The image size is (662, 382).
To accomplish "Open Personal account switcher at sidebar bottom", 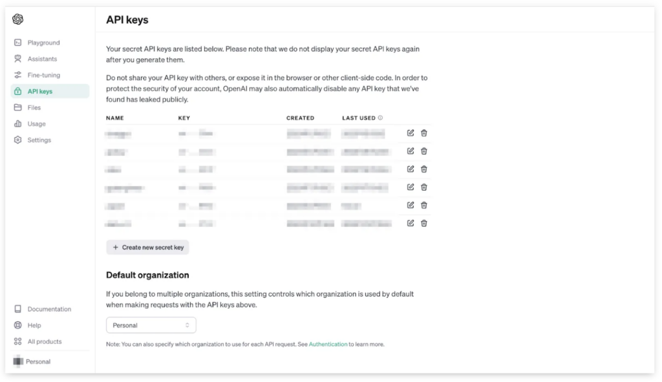I will tap(50, 361).
